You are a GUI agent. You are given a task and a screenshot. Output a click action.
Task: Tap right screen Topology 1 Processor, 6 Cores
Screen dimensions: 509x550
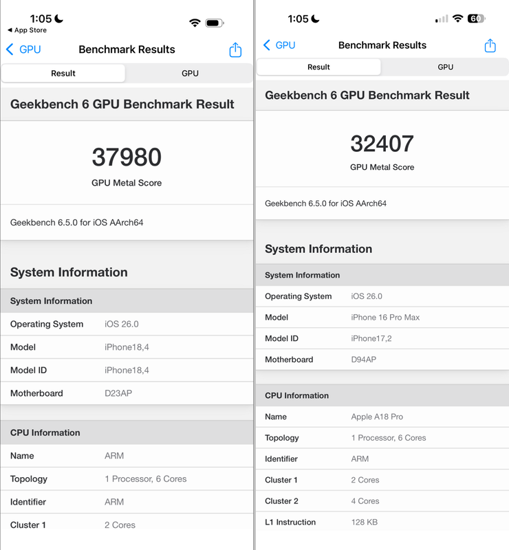388,438
